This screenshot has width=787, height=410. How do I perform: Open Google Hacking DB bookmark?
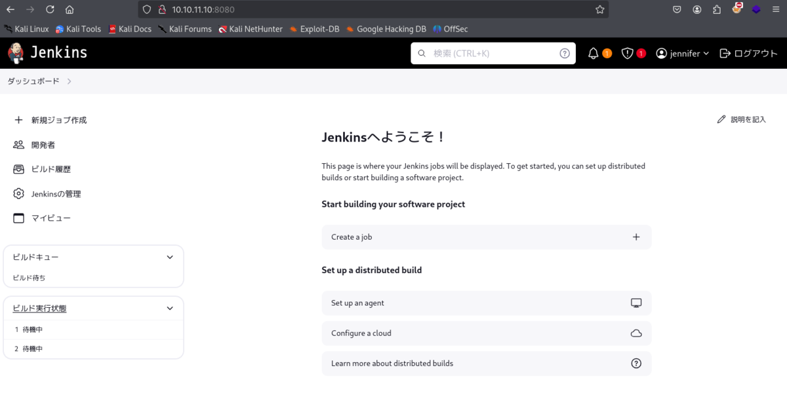(386, 29)
